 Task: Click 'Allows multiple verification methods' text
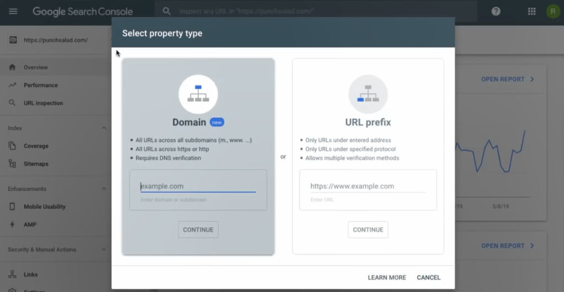tap(352, 158)
